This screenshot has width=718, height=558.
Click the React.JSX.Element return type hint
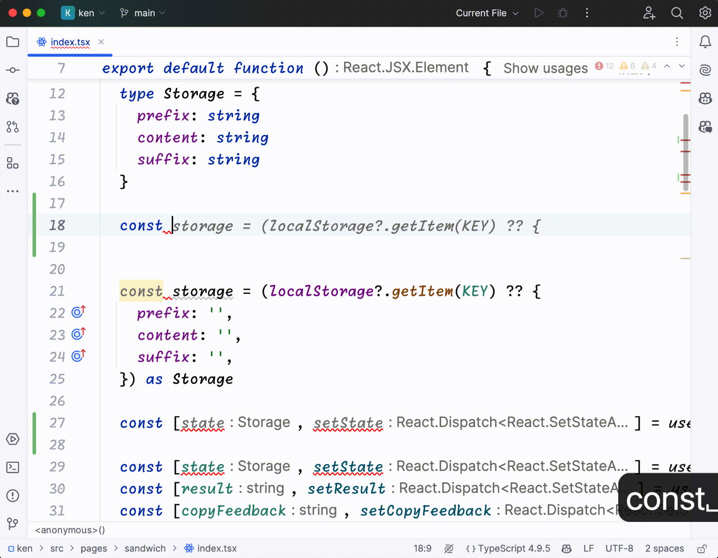point(406,68)
